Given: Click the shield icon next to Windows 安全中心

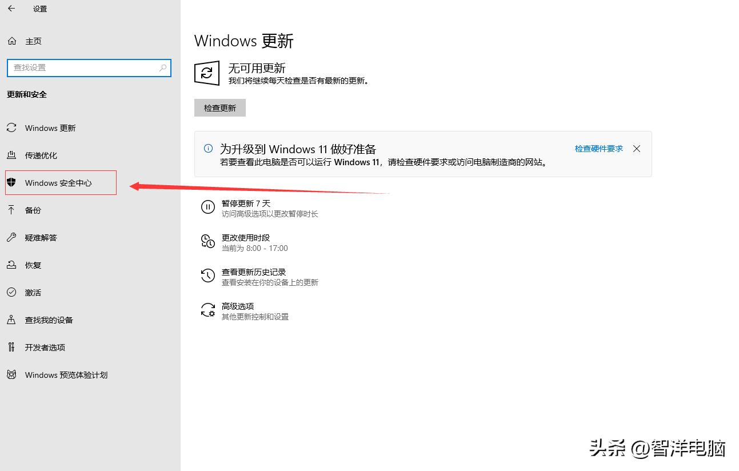Looking at the screenshot, I should coord(12,182).
